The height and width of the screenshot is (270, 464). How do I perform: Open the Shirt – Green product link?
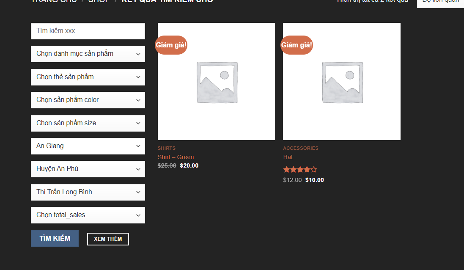(x=176, y=157)
